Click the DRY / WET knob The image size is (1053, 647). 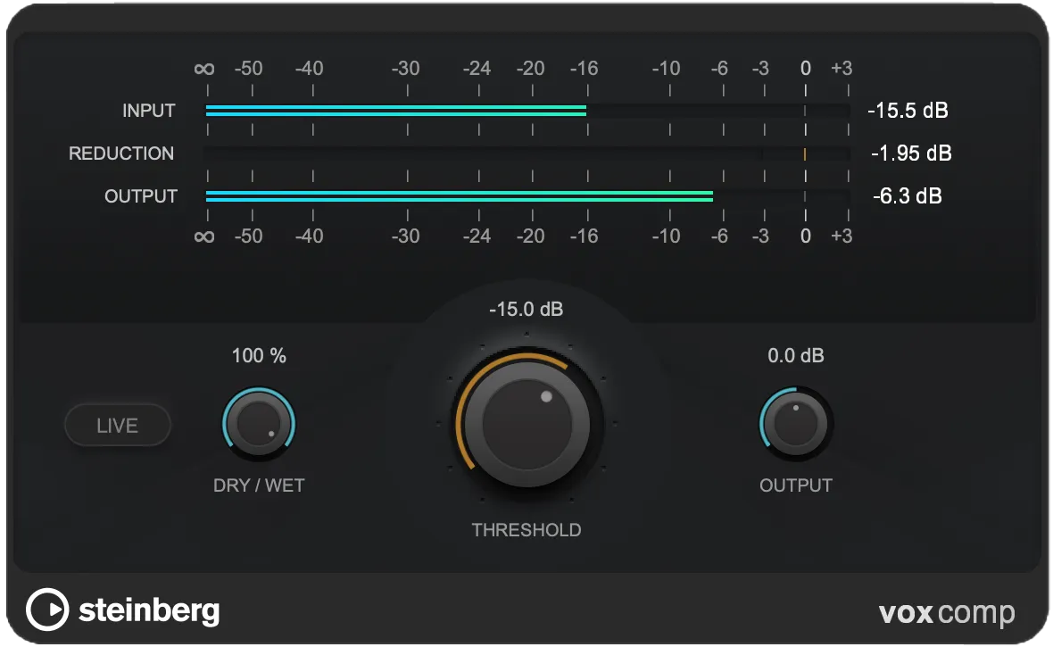(259, 424)
